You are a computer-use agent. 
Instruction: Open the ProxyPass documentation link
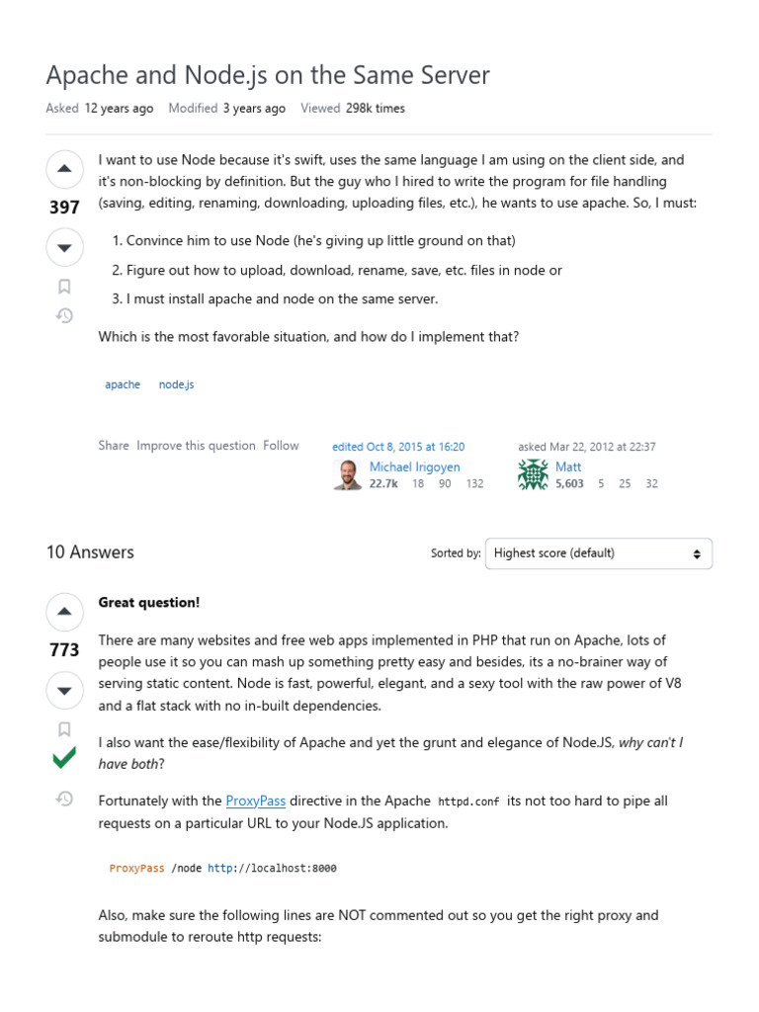coord(255,801)
